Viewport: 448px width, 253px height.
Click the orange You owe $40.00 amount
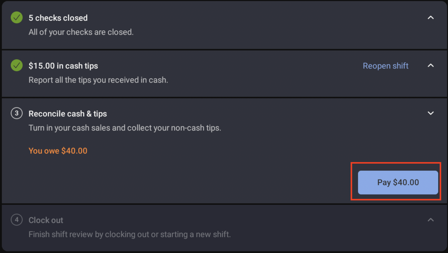(58, 151)
